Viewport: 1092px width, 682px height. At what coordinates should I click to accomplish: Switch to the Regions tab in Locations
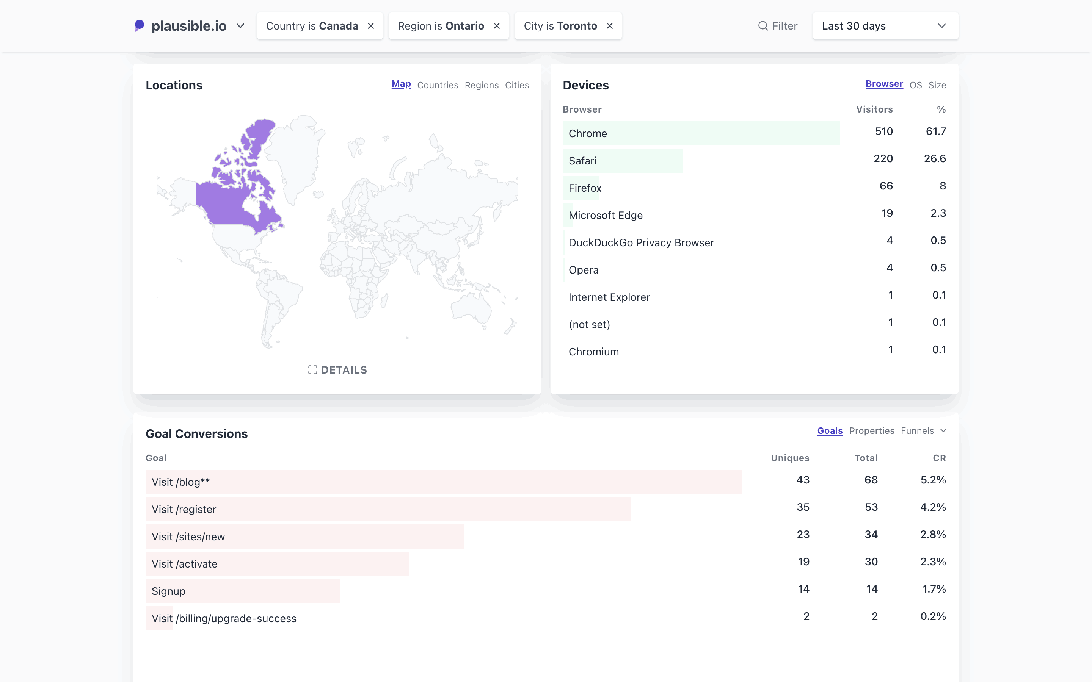click(x=482, y=85)
